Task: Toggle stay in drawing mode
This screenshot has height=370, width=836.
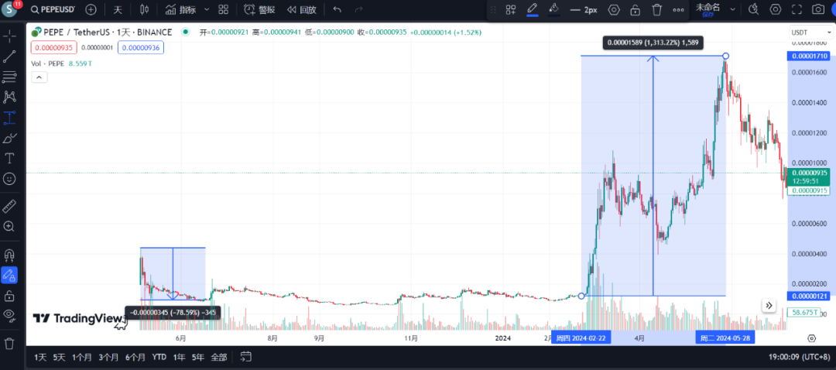Action: pyautogui.click(x=9, y=275)
